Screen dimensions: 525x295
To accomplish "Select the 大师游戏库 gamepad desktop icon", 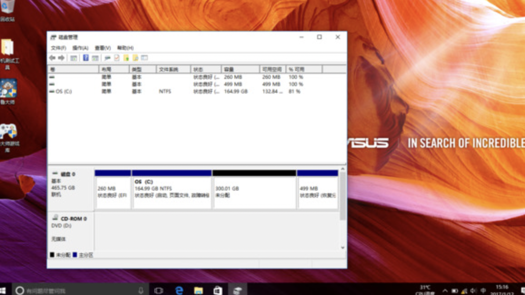I will pyautogui.click(x=9, y=138).
